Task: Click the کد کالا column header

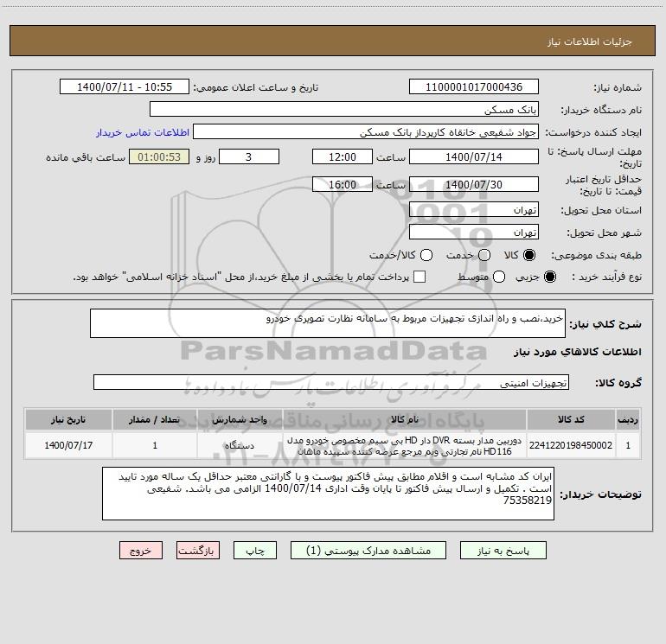Action: click(571, 419)
